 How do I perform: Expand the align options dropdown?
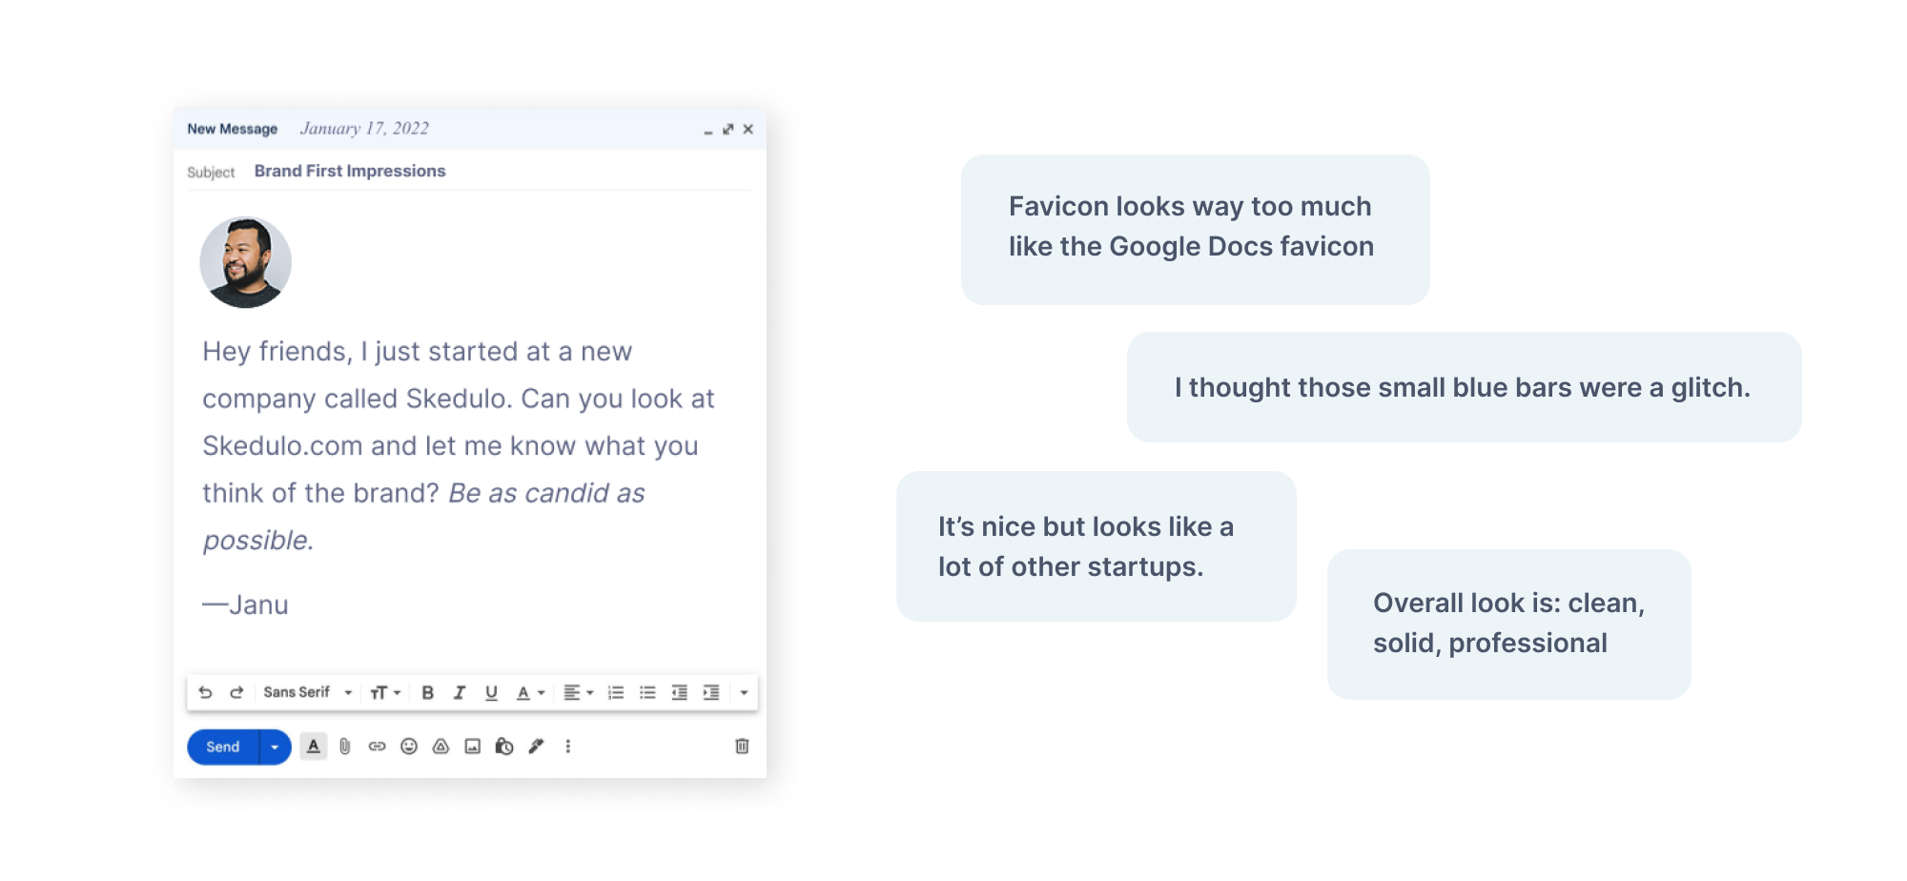point(578,693)
